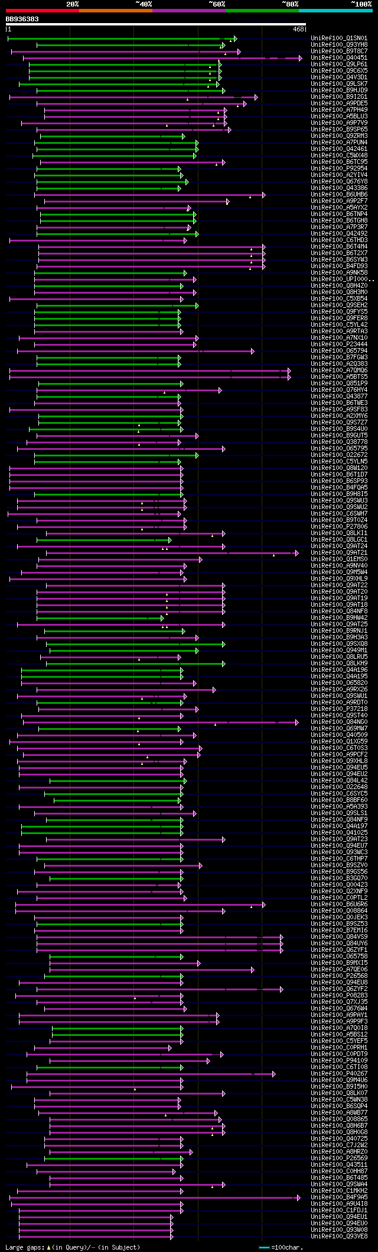Select the UniRef100_P37218 label

tap(339, 709)
